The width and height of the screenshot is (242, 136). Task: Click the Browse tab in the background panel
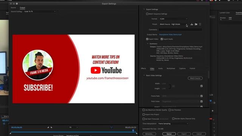coord(223,18)
